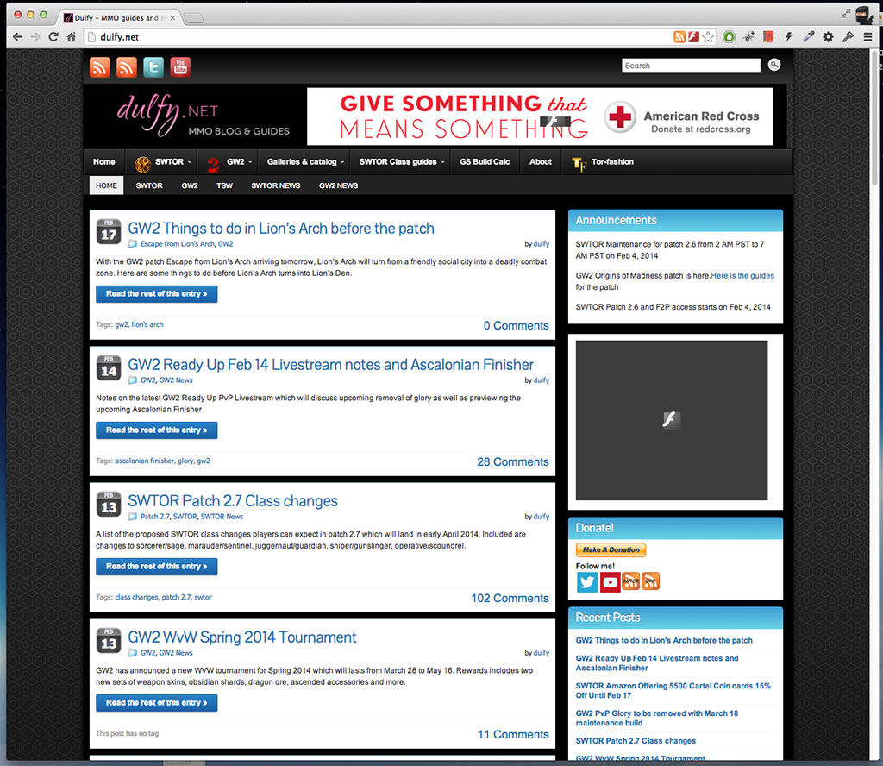This screenshot has height=766, width=883.
Task: Click the blue Twitter bird under Follow me
Action: point(586,581)
